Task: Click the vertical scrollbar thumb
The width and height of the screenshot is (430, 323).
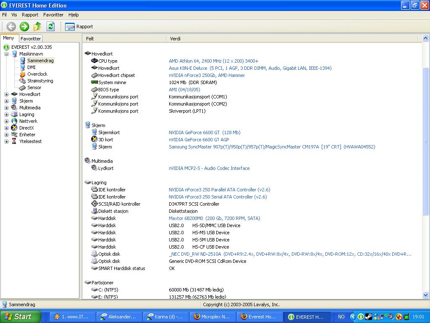Action: 426,141
